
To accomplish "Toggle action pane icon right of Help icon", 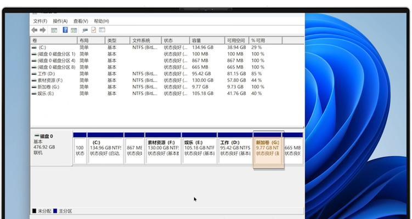I will [x=74, y=30].
